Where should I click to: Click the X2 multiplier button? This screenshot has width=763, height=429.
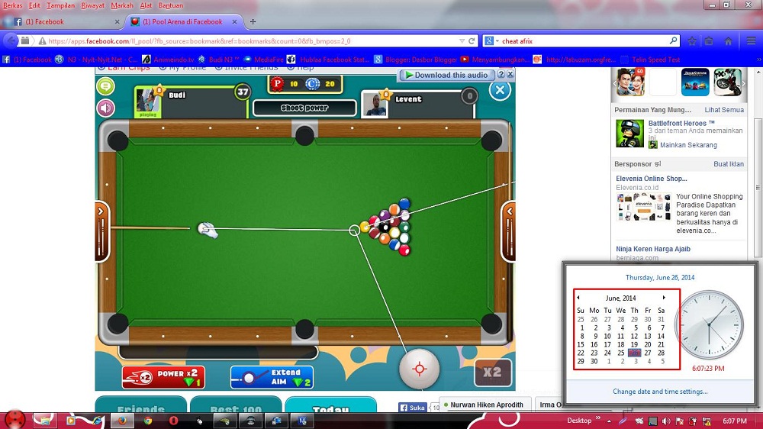(x=492, y=373)
